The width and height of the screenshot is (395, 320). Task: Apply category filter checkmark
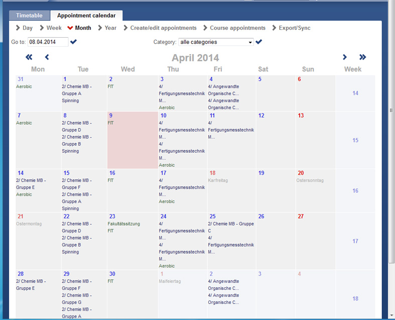[258, 42]
